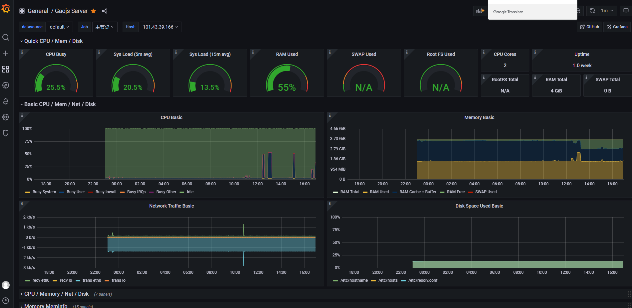The image size is (632, 308).
Task: Open Help question mark icon
Action: pos(6,301)
